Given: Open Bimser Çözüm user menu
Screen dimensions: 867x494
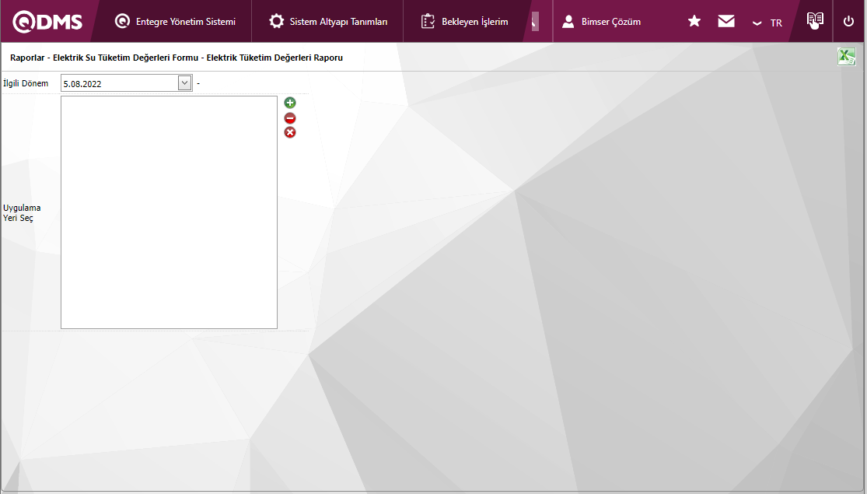Looking at the screenshot, I should [602, 22].
